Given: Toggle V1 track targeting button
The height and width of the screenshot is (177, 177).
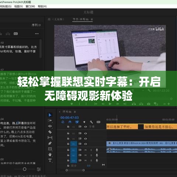Looking at the screenshot, I should tap(73, 144).
